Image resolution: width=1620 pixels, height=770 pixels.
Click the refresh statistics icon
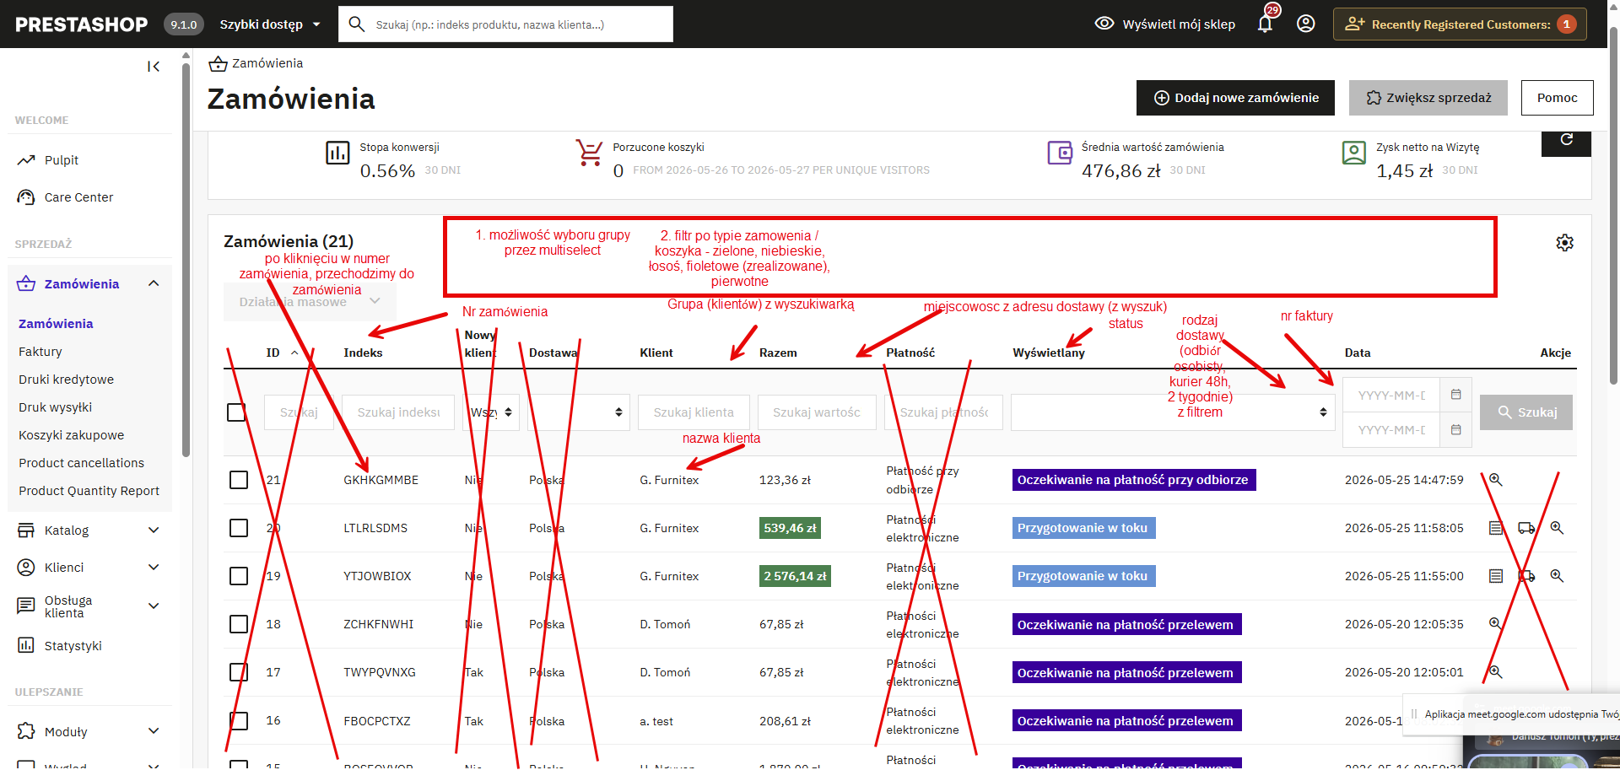(x=1566, y=140)
